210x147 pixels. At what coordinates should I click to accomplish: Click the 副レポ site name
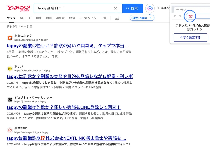pos(19,67)
